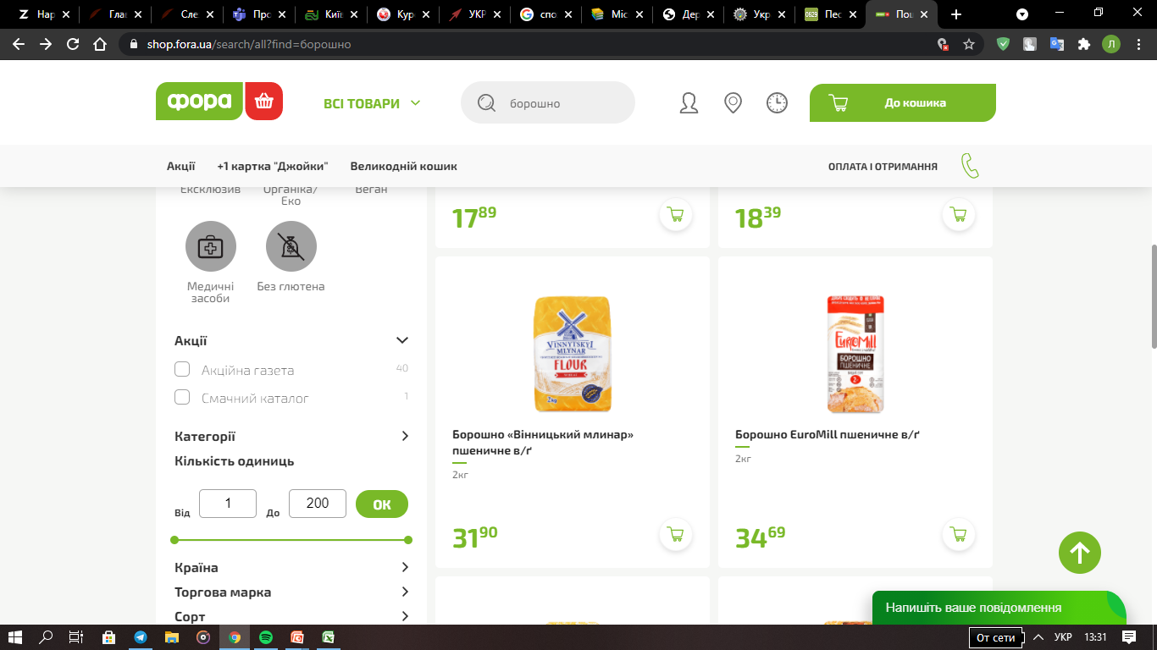
Task: Click the search magnifier icon
Action: coord(486,103)
